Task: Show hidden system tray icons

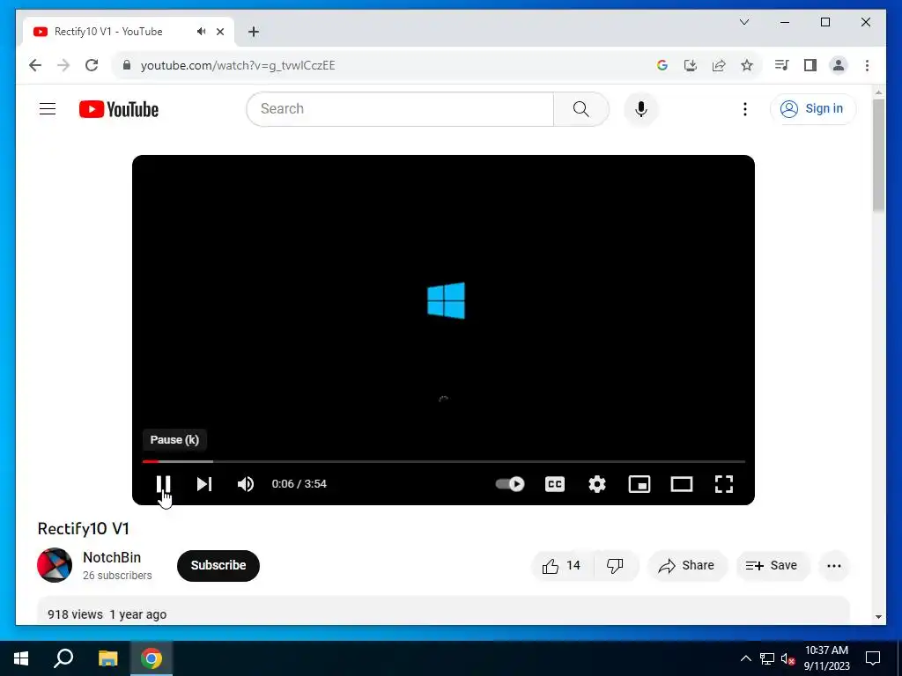Action: tap(745, 658)
